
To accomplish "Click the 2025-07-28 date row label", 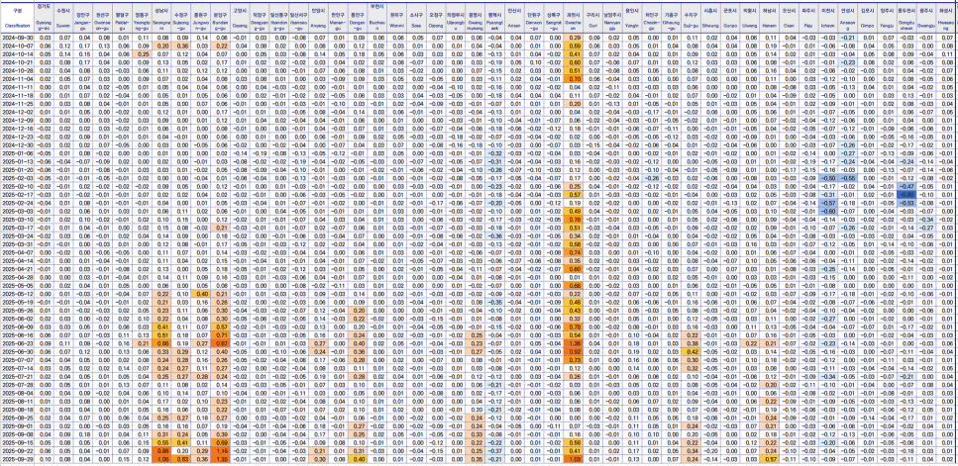I will pos(18,385).
